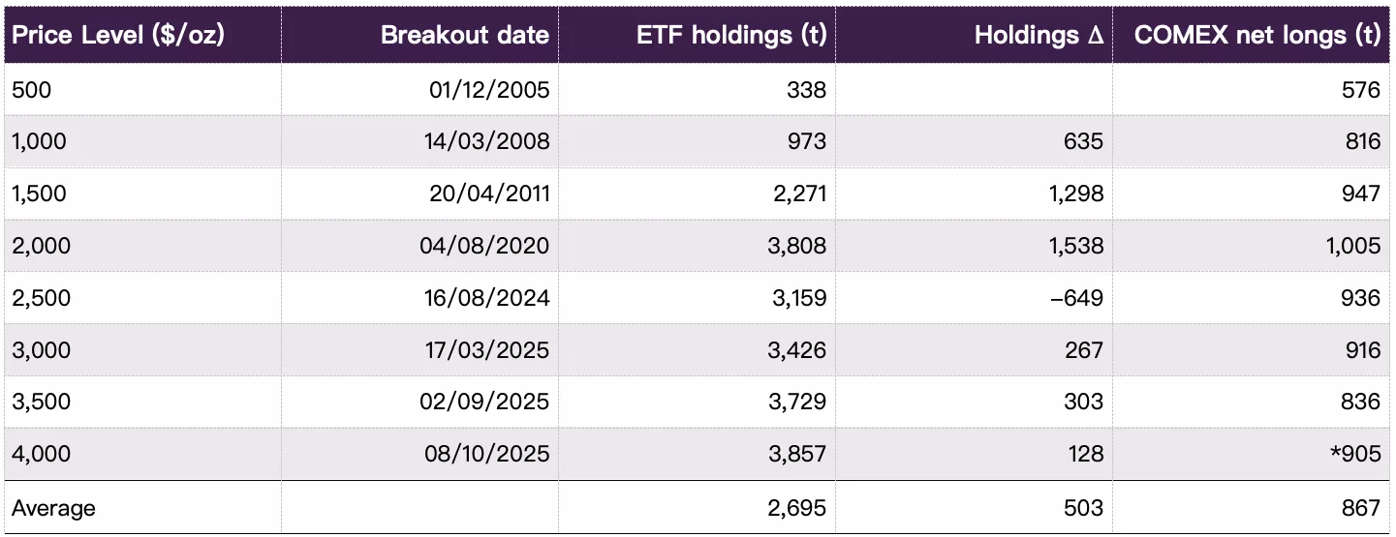This screenshot has width=1396, height=537.
Task: Select the ETF holdings value 3,857
Action: click(797, 455)
